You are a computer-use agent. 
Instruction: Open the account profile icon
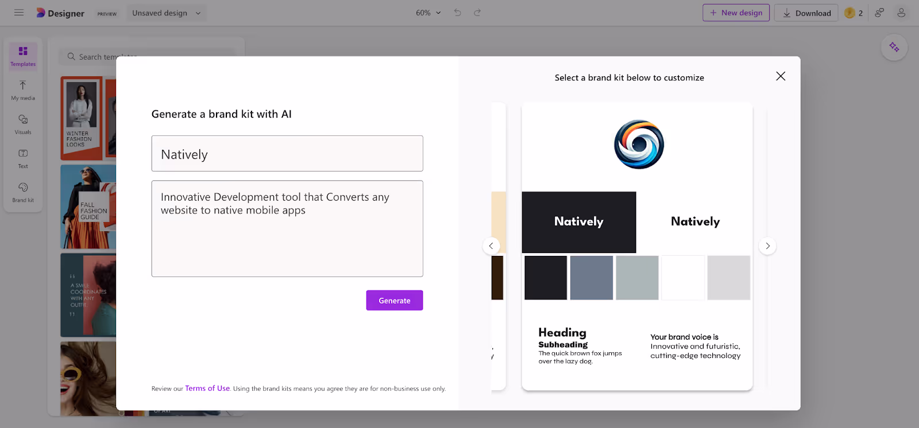pos(901,13)
